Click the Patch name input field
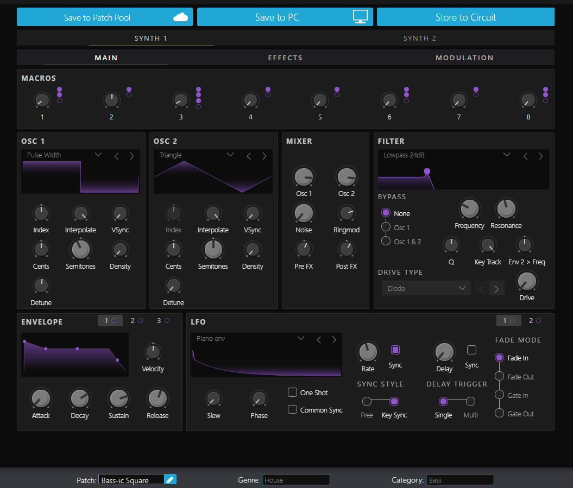This screenshot has width=573, height=488. tap(131, 479)
